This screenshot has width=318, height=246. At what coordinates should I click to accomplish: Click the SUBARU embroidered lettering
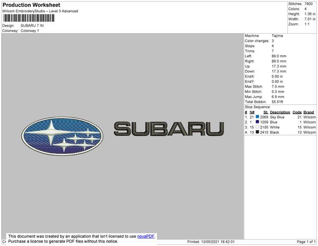[x=169, y=129]
